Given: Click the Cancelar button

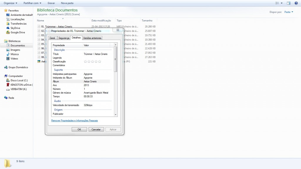Looking at the screenshot, I should [x=96, y=130].
